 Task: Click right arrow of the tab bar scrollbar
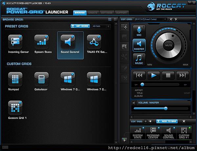190,142
